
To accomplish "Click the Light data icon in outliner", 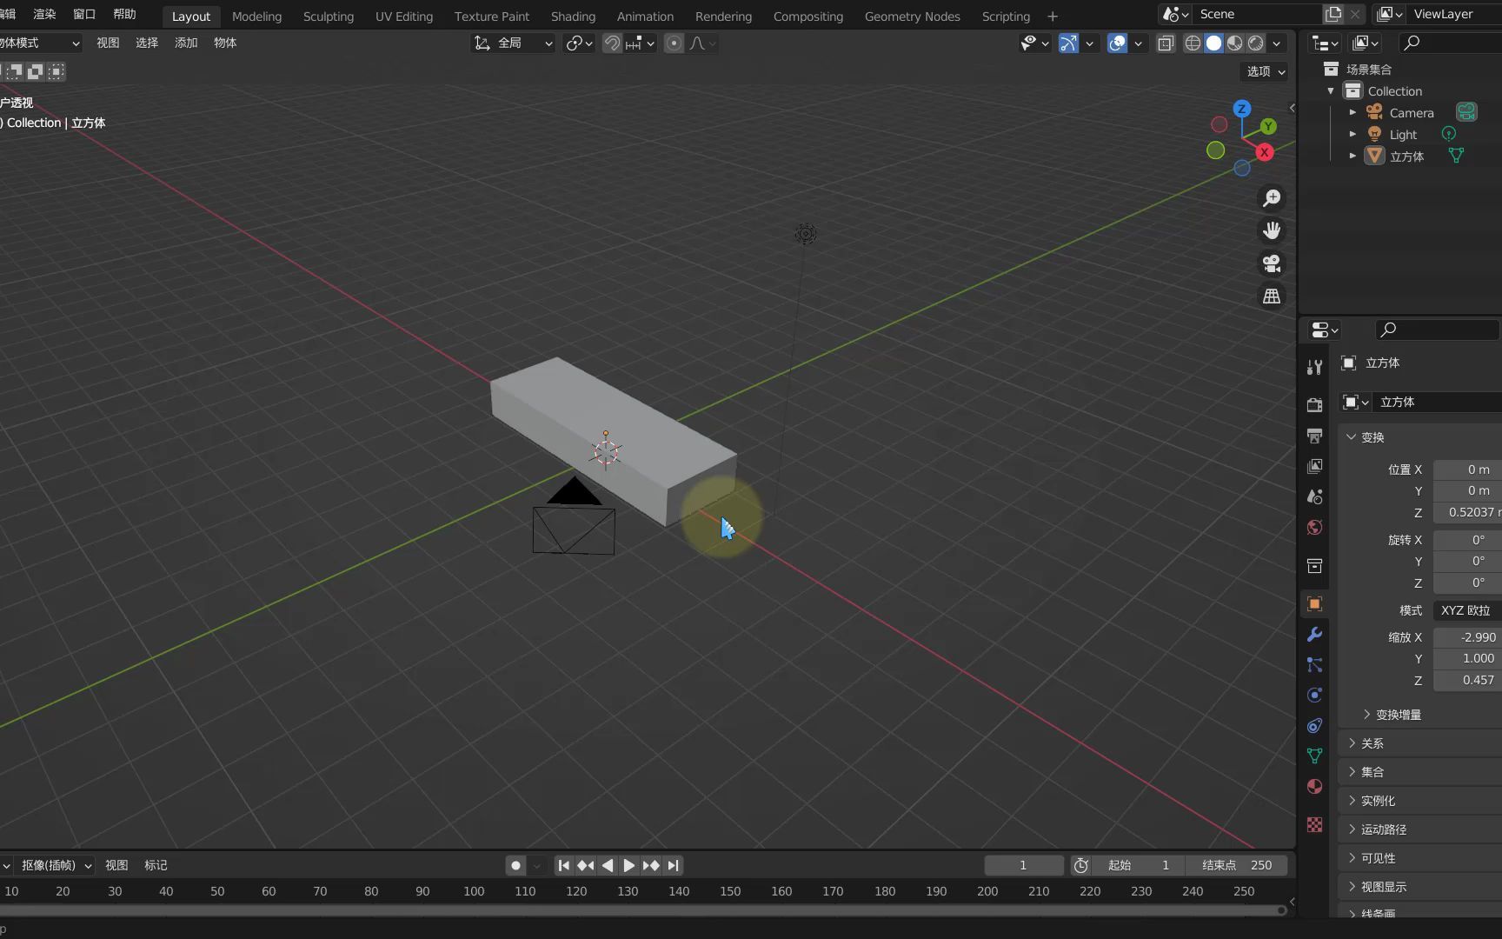I will pyautogui.click(x=1449, y=134).
